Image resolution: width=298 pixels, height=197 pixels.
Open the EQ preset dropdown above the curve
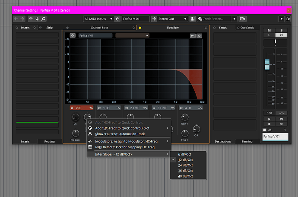[133, 35]
